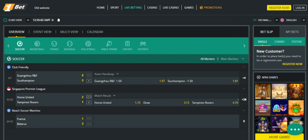Click the notification bell icon

click(x=59, y=20)
